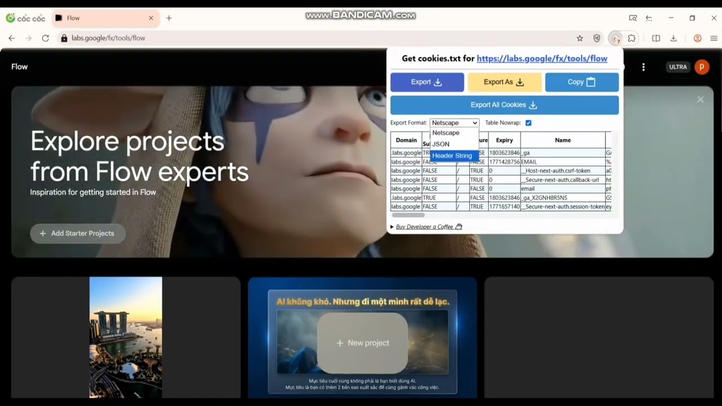The image size is (722, 406).
Task: Open the Marina Bay Sands project thumbnail
Action: pos(126,337)
